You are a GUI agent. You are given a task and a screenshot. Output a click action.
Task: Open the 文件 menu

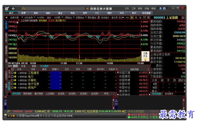pyautogui.click(x=126, y=9)
